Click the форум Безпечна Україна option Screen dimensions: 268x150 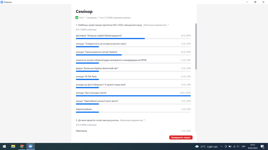tap(97, 68)
